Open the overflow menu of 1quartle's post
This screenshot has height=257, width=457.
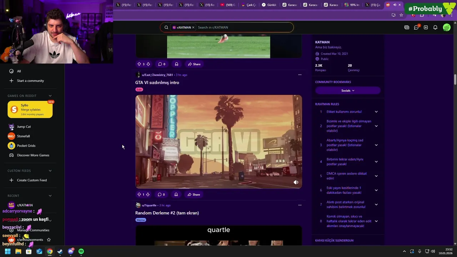tap(300, 205)
